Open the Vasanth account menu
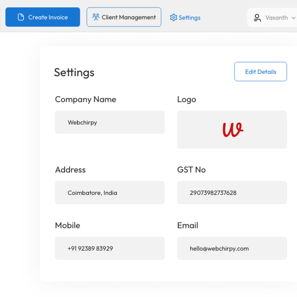297x297 pixels. click(x=276, y=18)
